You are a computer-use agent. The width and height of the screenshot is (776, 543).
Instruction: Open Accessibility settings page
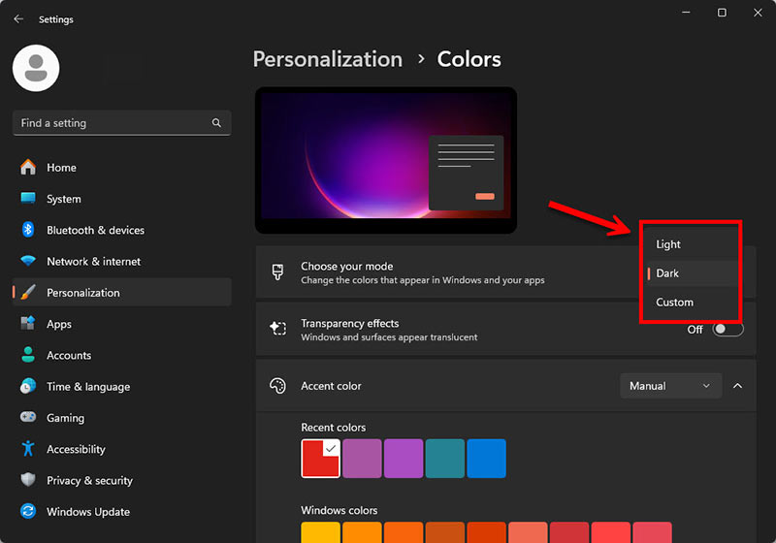[122, 449]
